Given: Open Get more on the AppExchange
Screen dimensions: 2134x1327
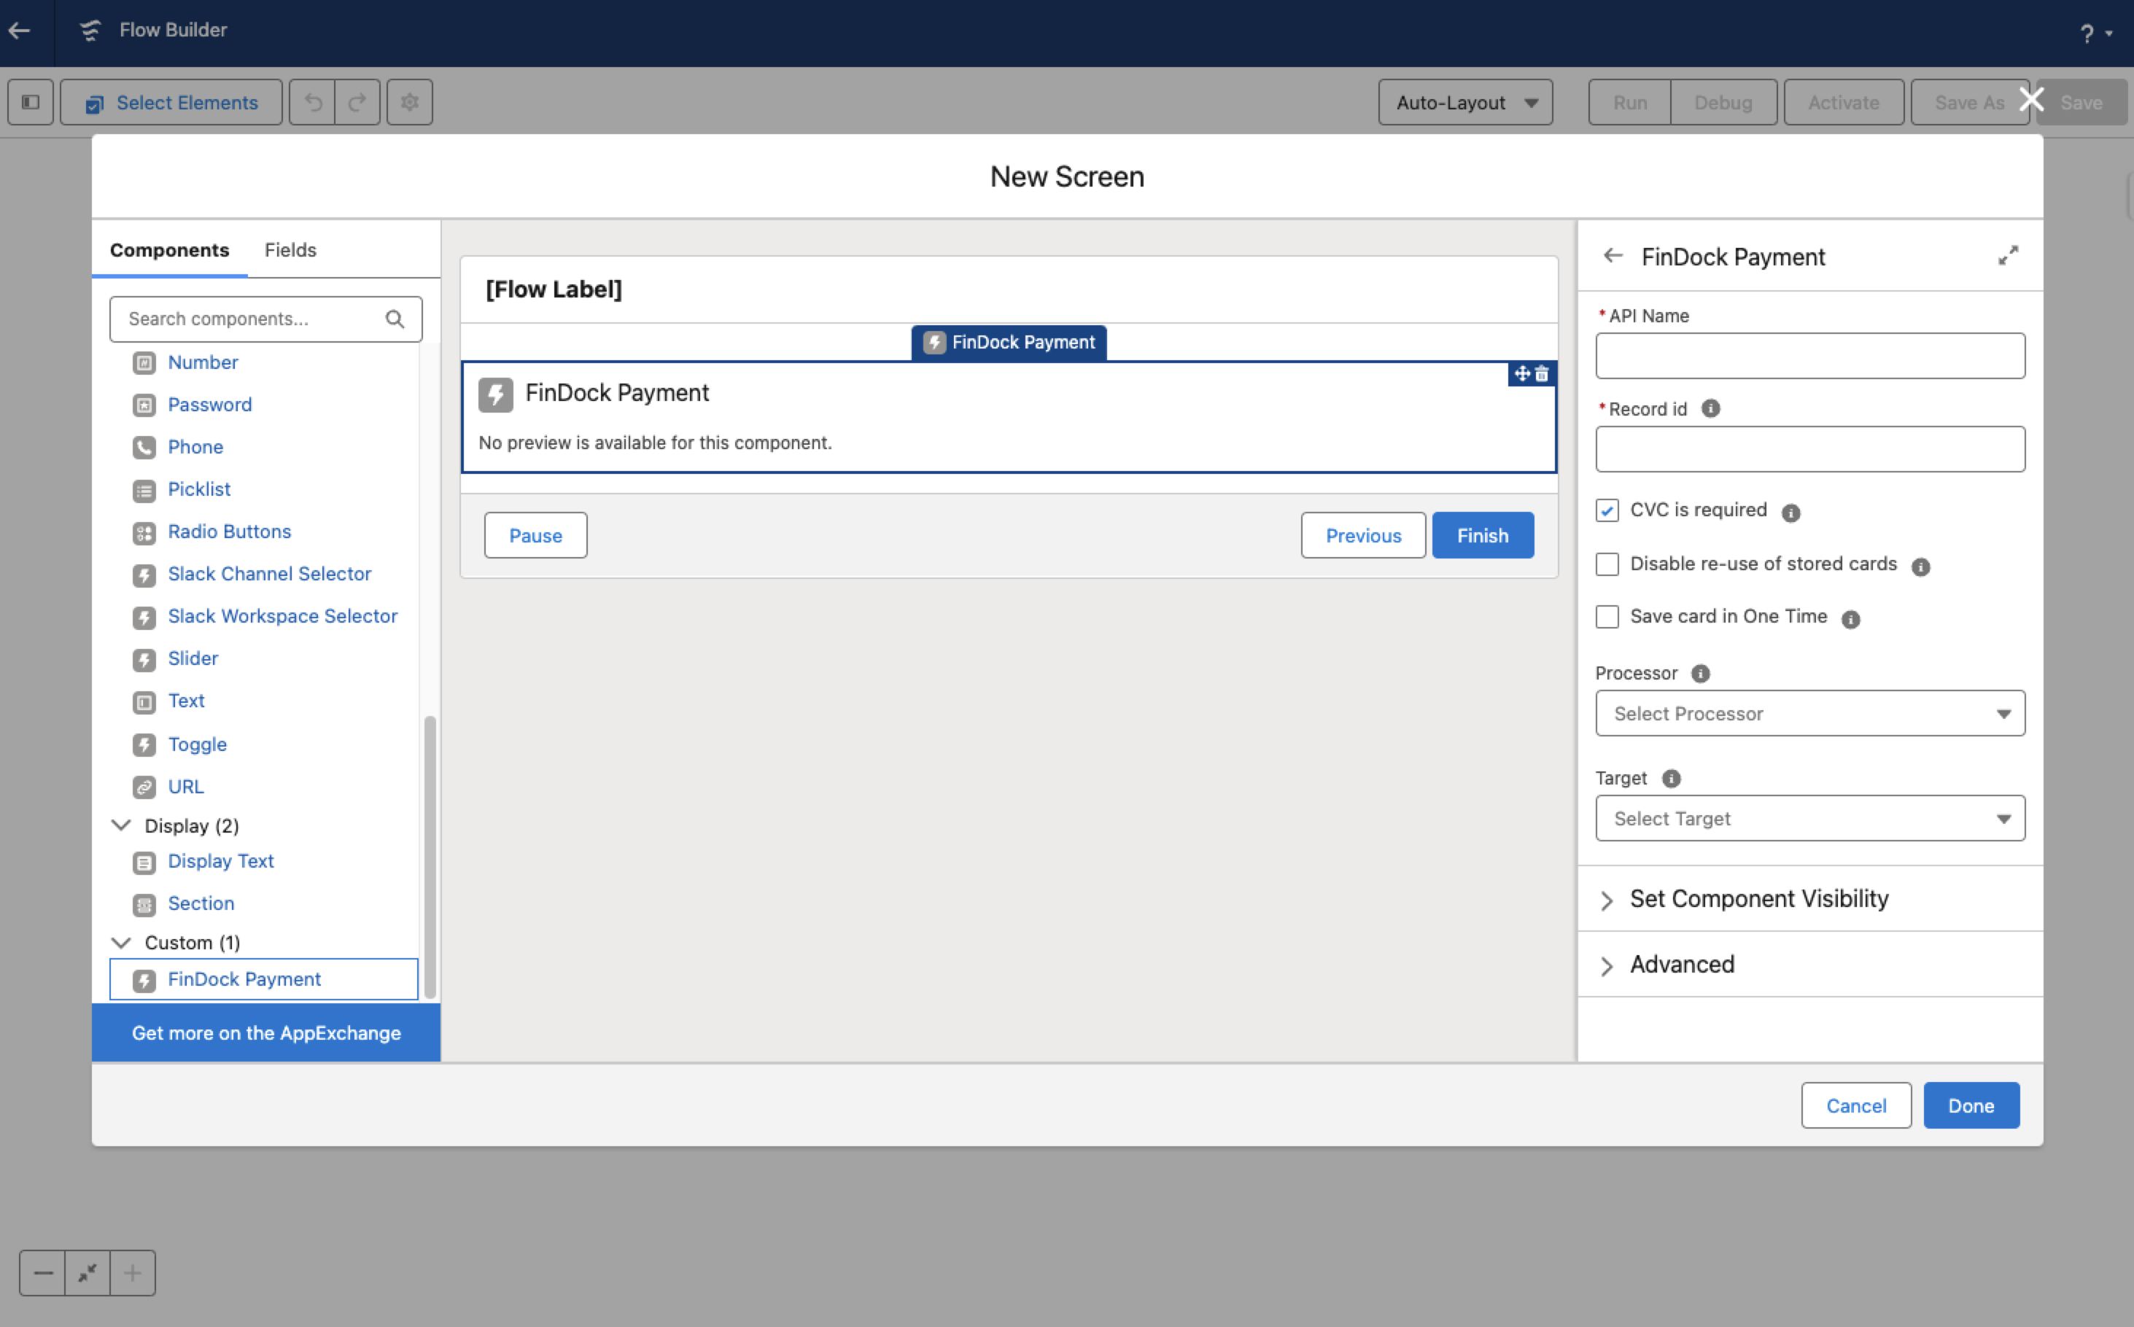Looking at the screenshot, I should 265,1033.
